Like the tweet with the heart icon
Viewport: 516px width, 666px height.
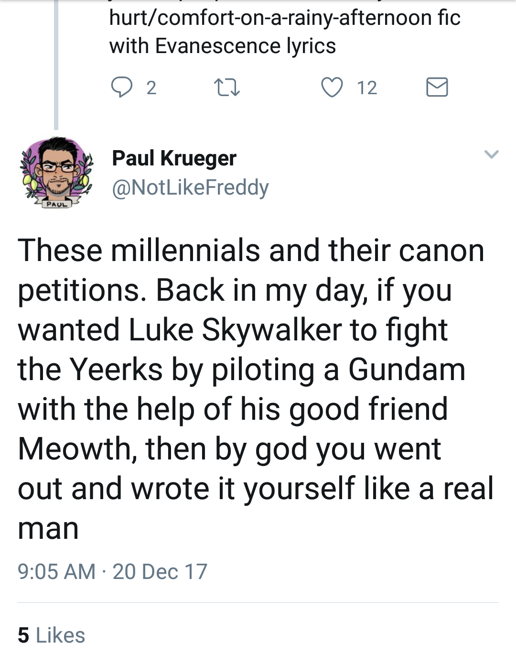(332, 87)
